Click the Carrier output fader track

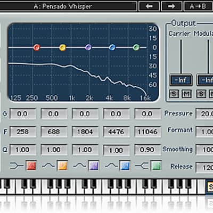pos(181,57)
